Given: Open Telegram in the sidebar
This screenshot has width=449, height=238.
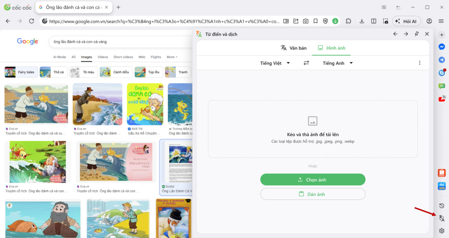Looking at the screenshot, I should [442, 60].
